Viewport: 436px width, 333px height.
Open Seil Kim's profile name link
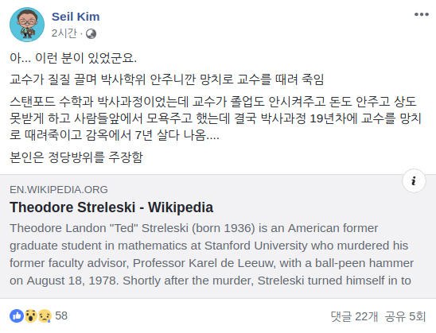point(76,17)
